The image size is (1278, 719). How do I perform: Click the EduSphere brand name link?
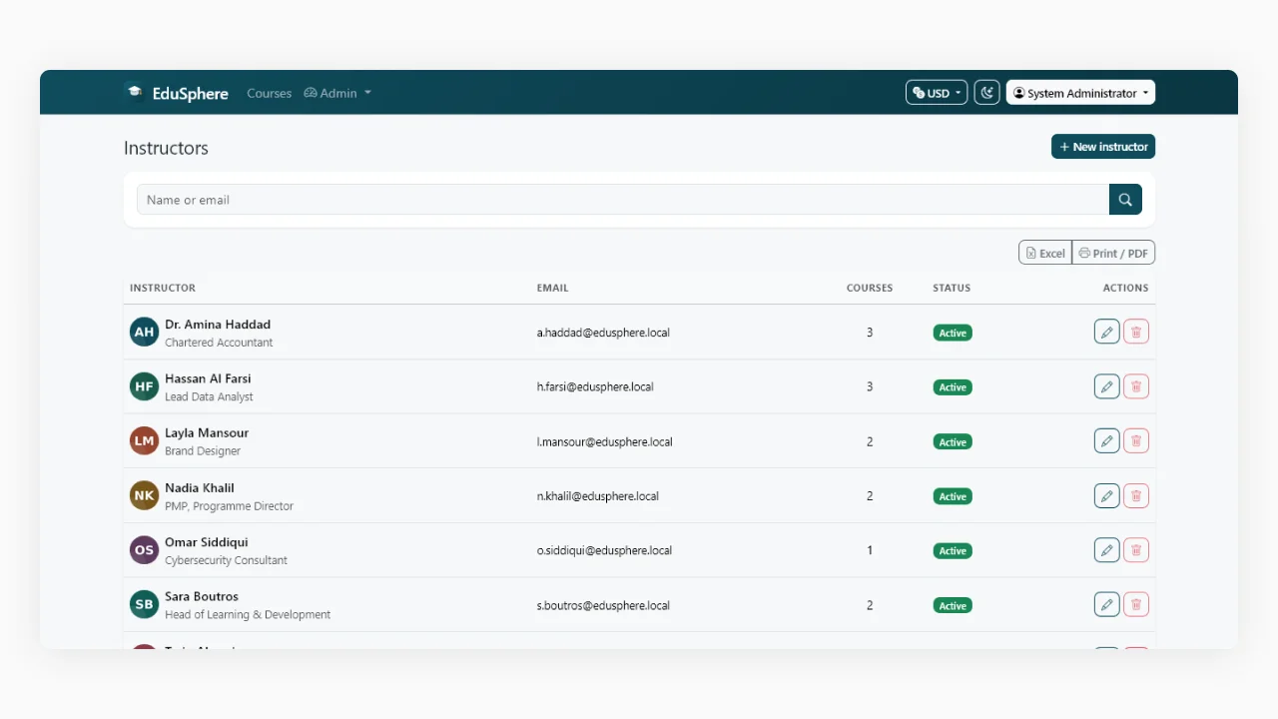point(190,93)
